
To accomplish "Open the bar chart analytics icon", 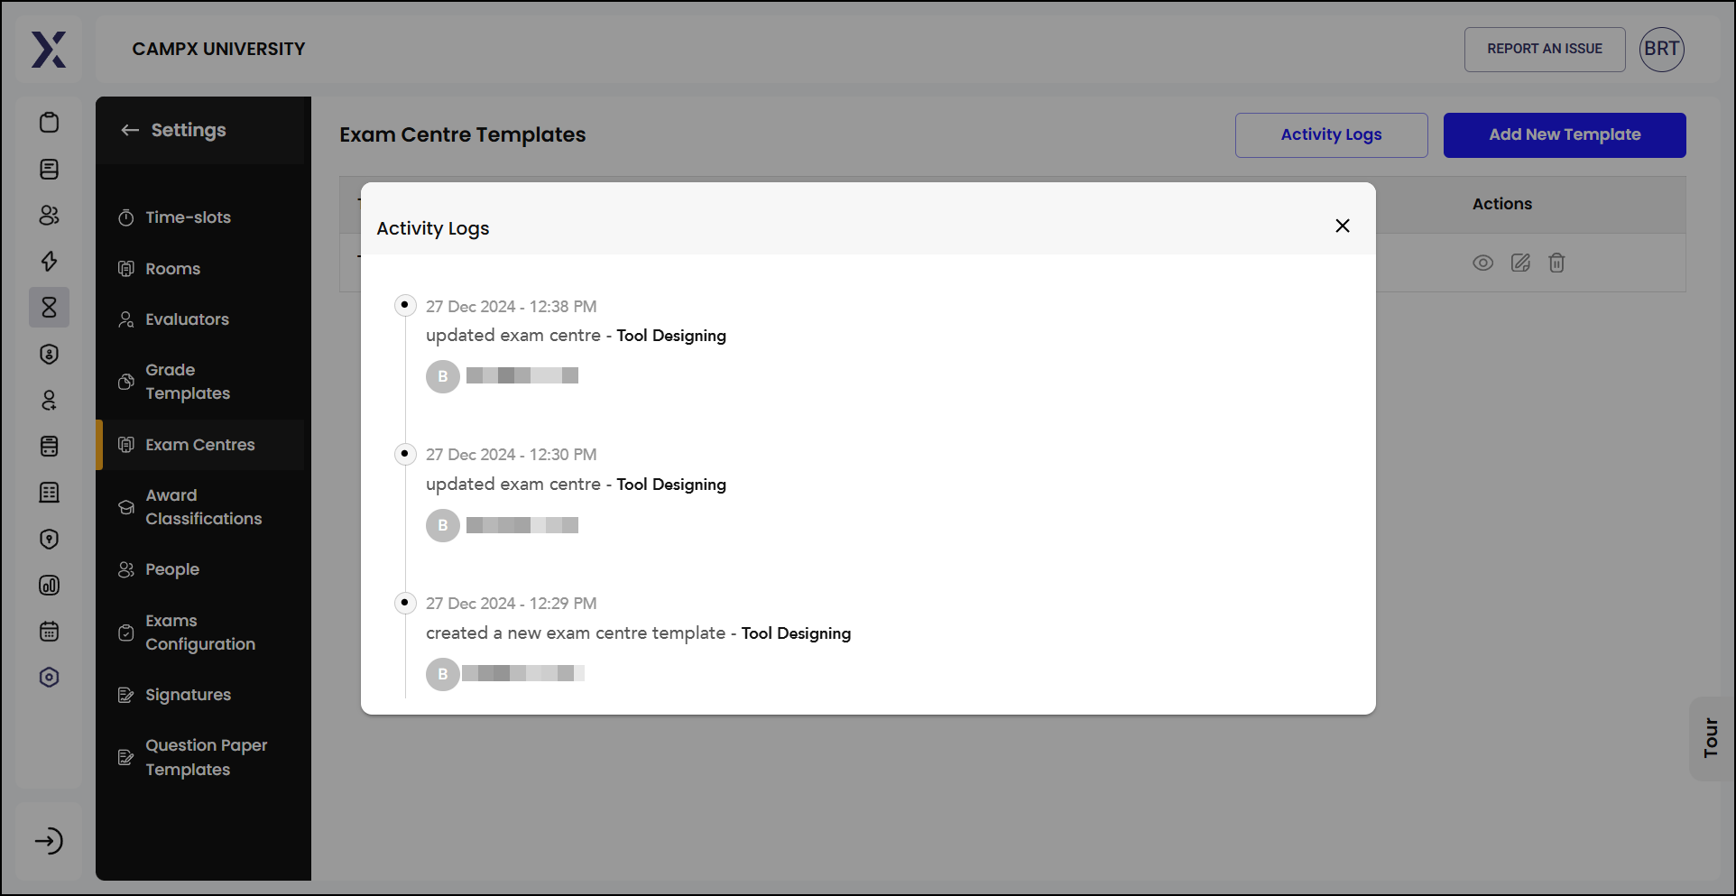I will [50, 586].
